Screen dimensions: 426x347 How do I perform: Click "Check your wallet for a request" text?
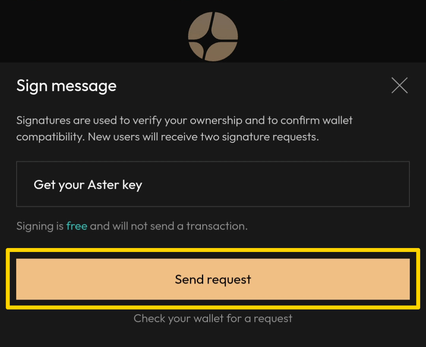(x=213, y=318)
